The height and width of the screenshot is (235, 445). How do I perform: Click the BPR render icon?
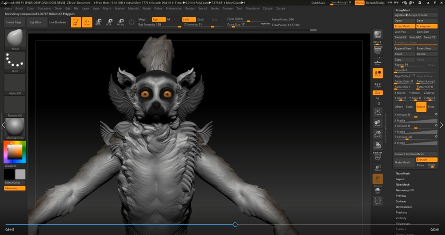tap(377, 35)
